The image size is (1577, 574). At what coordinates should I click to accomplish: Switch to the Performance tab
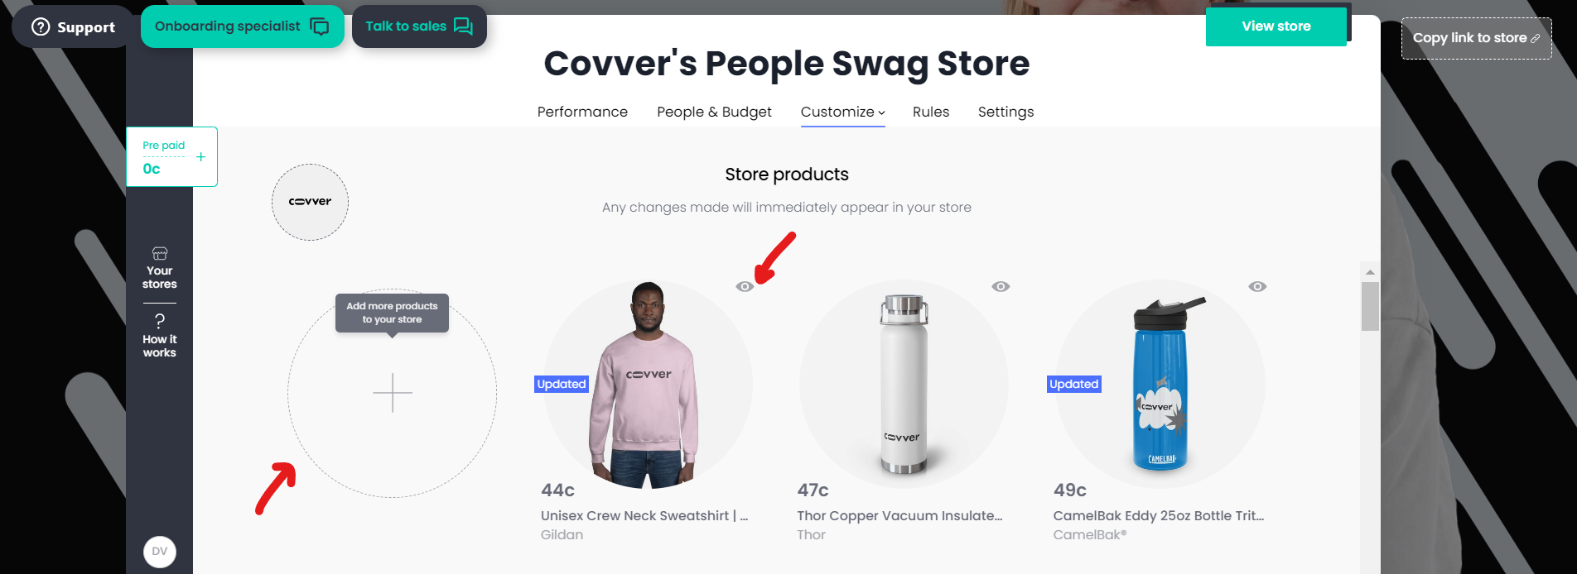pos(582,112)
